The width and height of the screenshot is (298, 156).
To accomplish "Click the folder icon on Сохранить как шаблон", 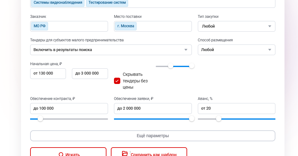I will coord(125,153).
